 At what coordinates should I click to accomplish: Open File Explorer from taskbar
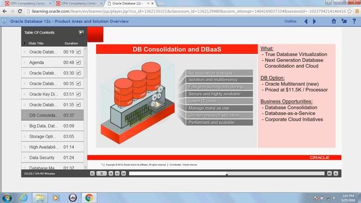click(40, 198)
